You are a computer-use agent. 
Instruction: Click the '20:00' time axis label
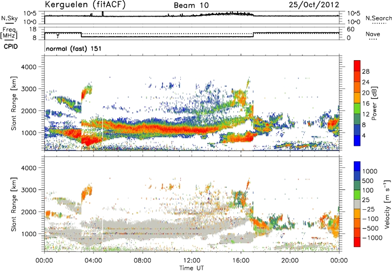(x=290, y=261)
